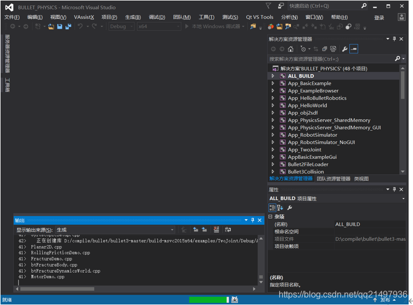Click the 登录 sign-in link
This screenshot has width=413, height=305.
pyautogui.click(x=379, y=18)
